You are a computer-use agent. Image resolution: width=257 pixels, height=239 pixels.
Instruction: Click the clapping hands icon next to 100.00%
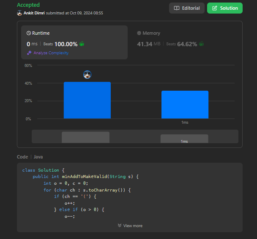point(82,44)
